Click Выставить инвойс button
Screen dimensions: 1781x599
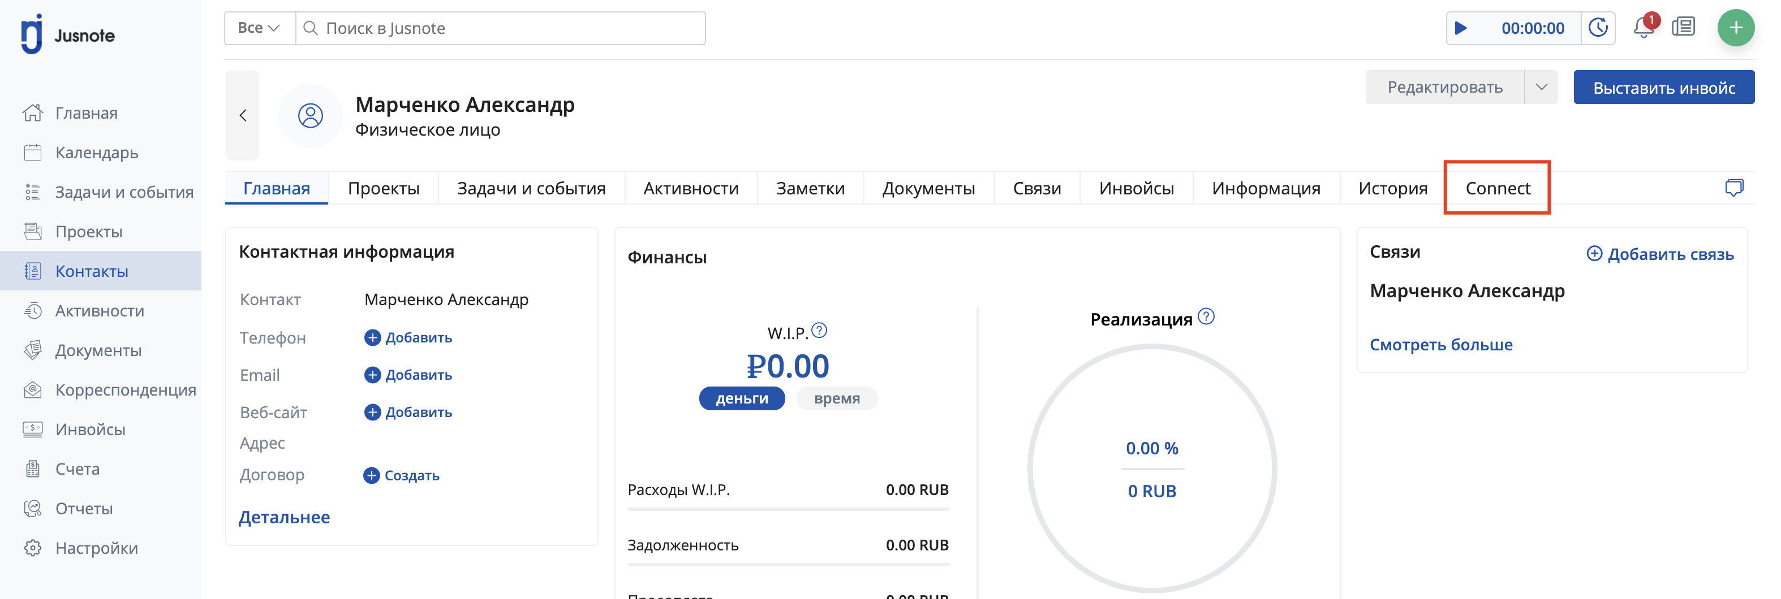tap(1663, 87)
